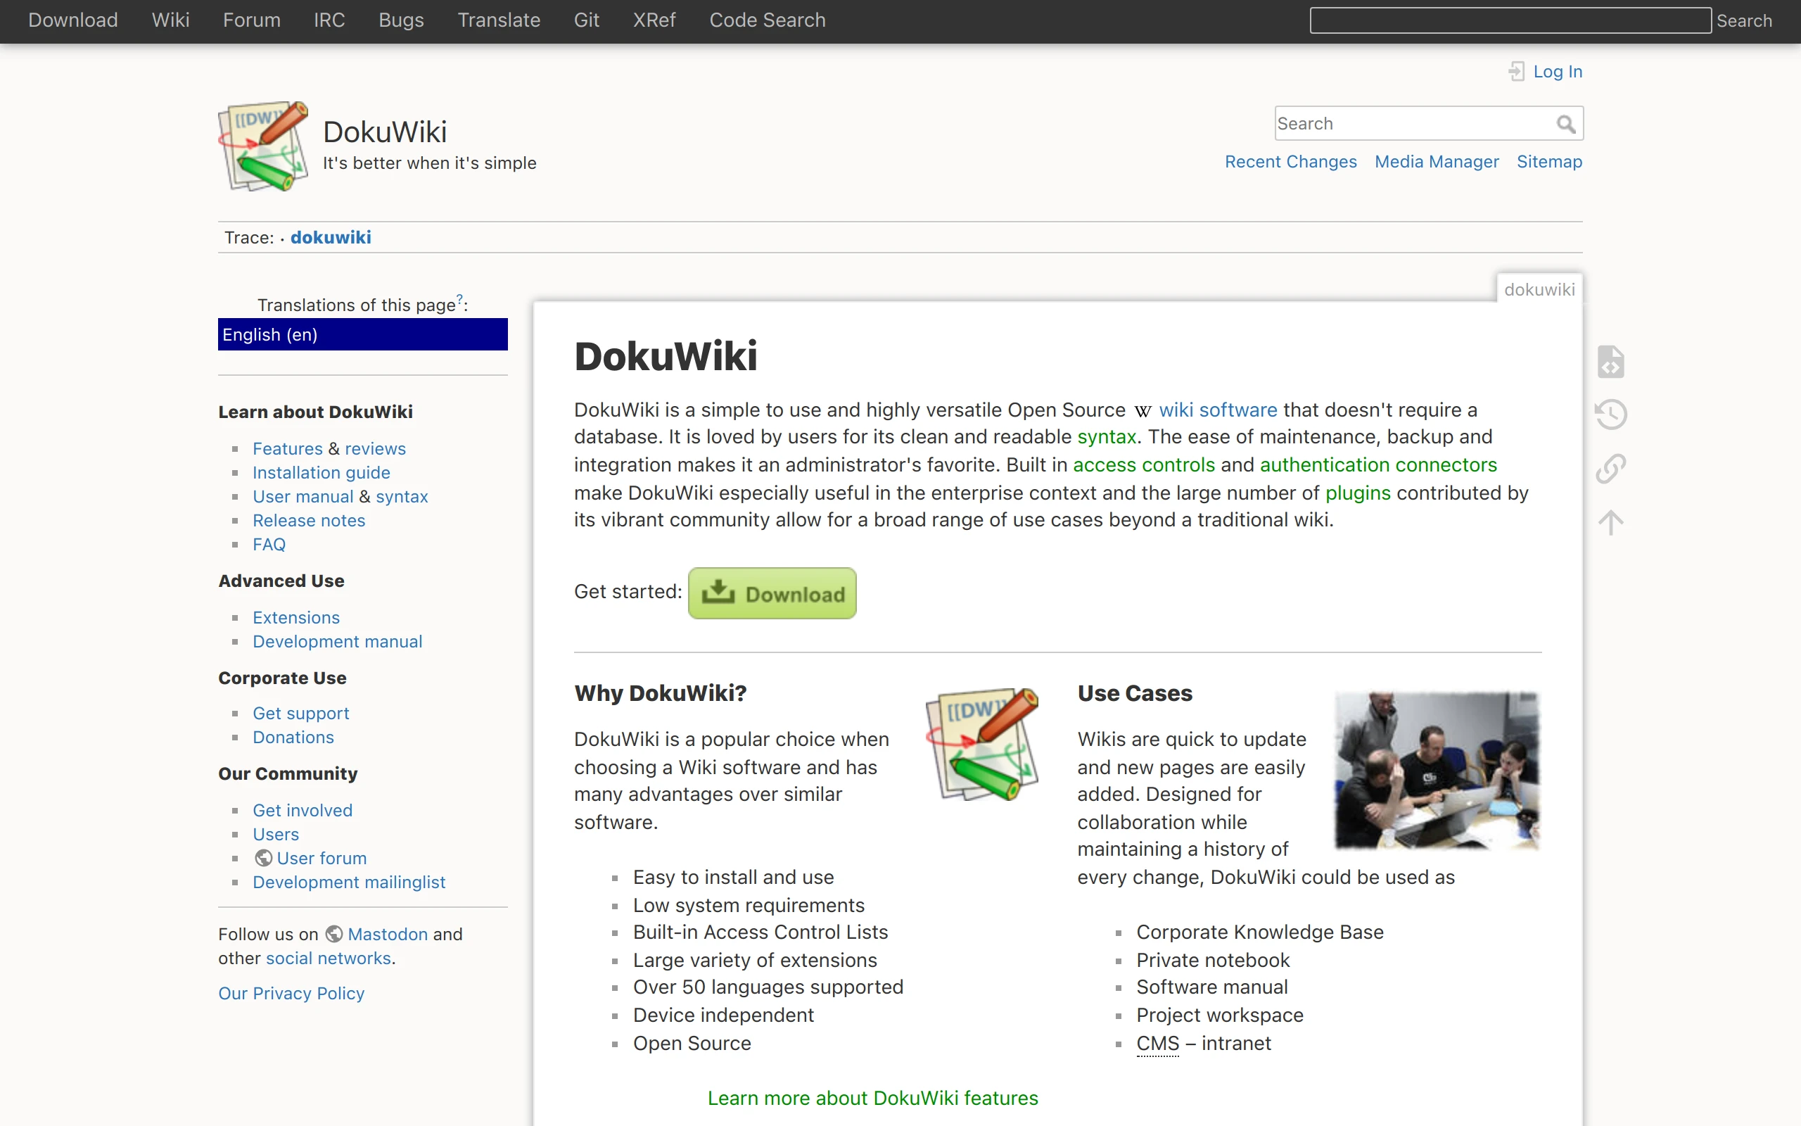Switch to the Code Search section
This screenshot has height=1126, width=1801.
click(x=768, y=20)
